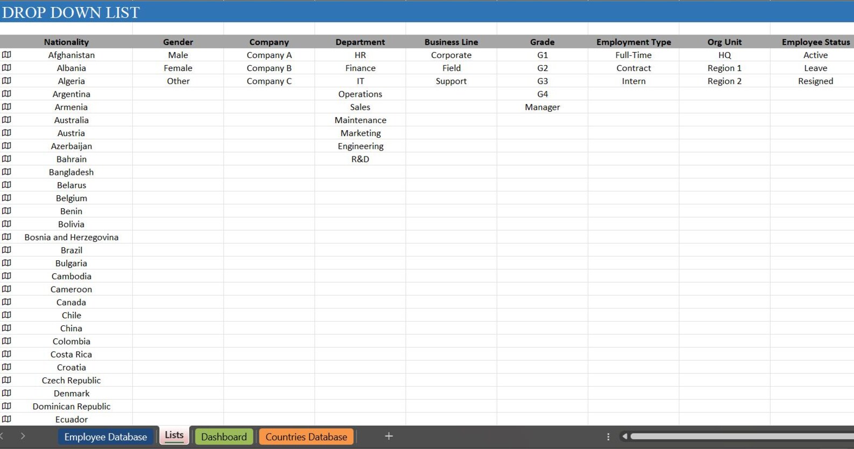
Task: Click the map icon beside Belgium
Action: click(6, 198)
